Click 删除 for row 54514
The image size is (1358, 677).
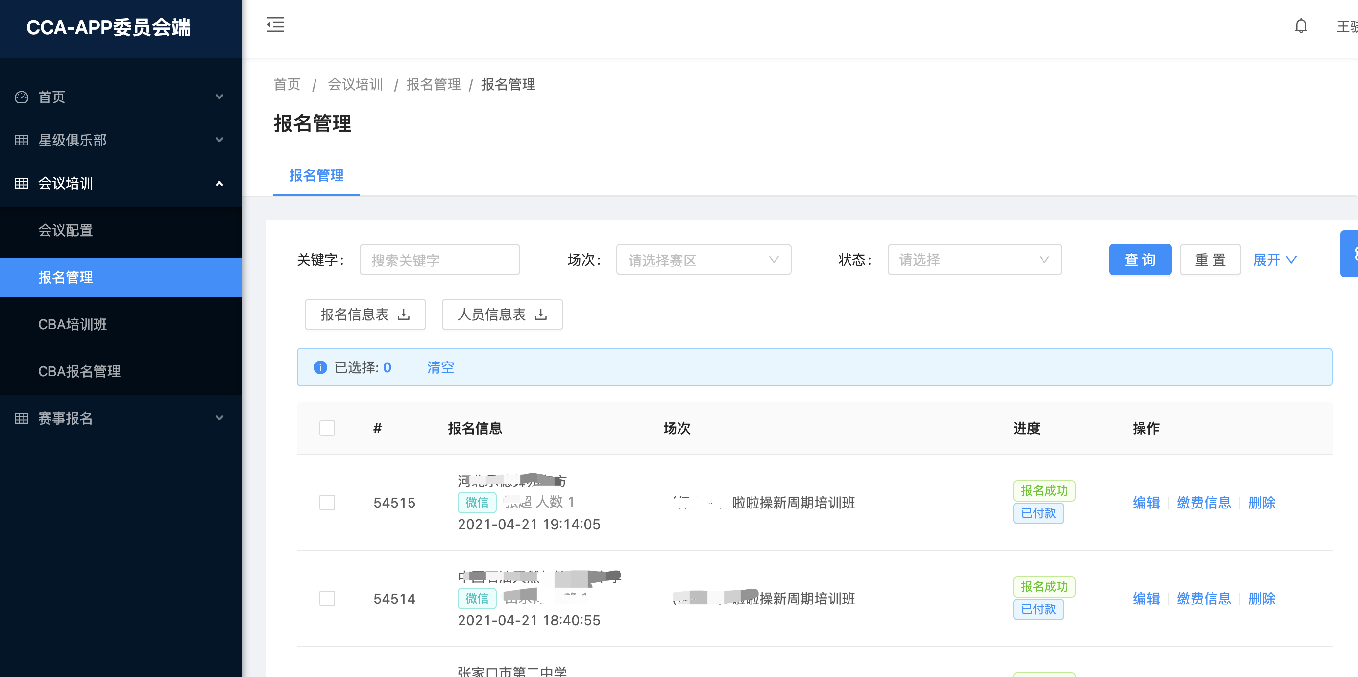(1261, 599)
